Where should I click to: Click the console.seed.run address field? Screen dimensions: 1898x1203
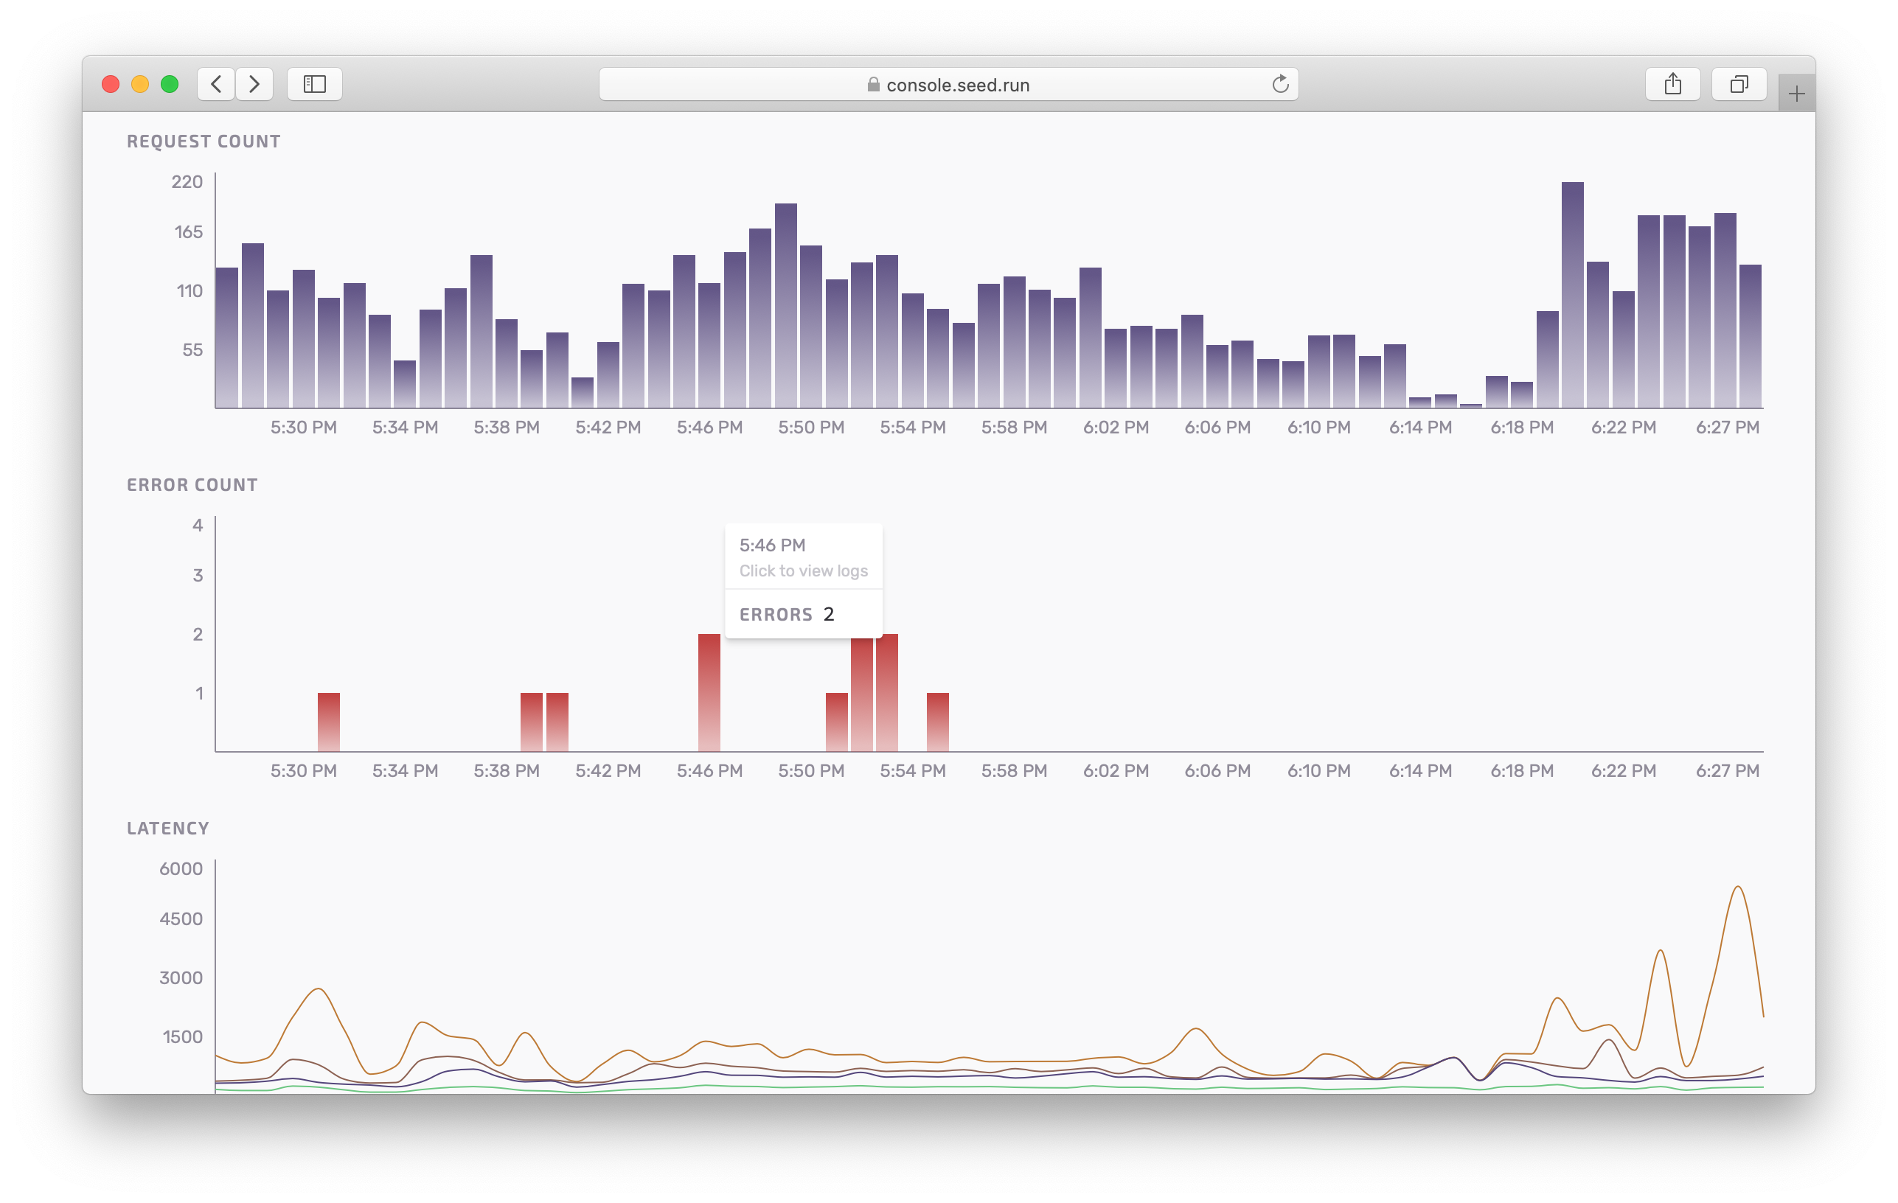[958, 85]
